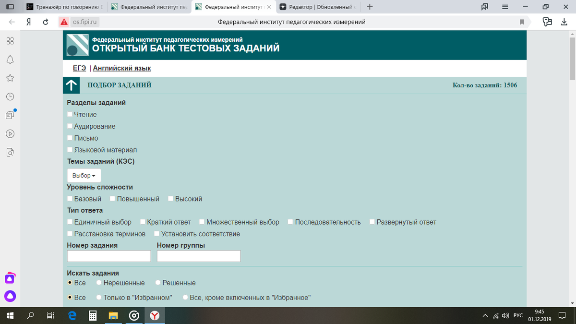This screenshot has height=324, width=576.
Task: Tick Расстановка терминов answer type
Action: [x=70, y=234]
